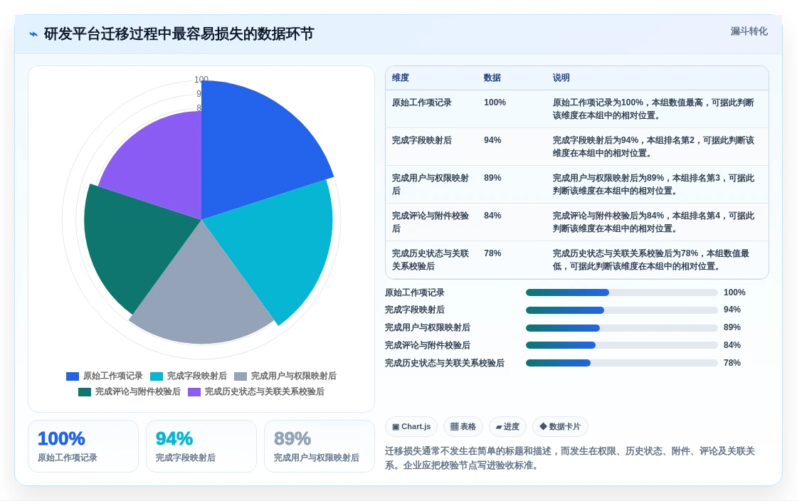This screenshot has height=501, width=797.
Task: Click table cell 完成用户与权限映射后
Action: point(431,184)
